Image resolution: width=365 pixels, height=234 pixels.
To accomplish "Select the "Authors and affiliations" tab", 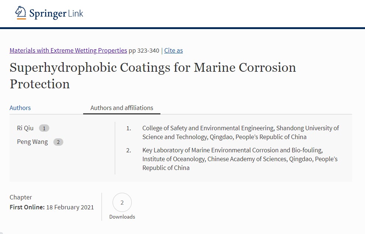I will coord(122,108).
